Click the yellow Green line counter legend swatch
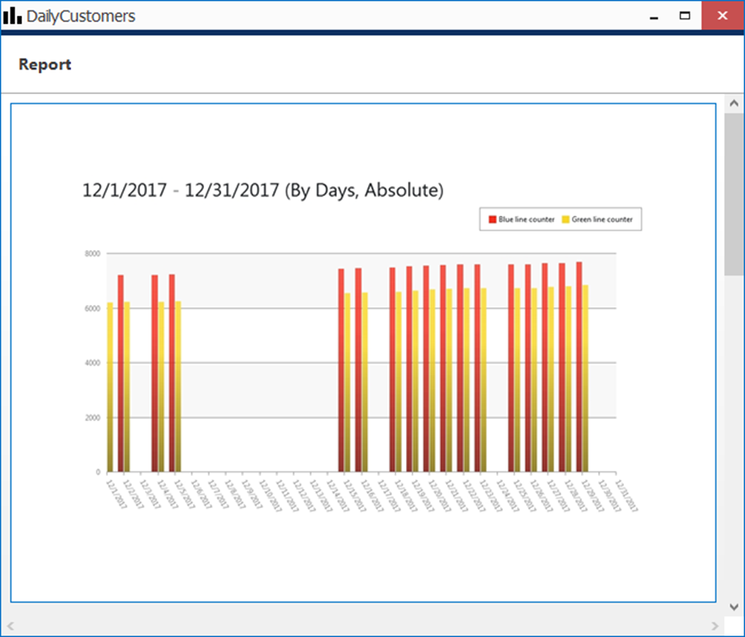Image resolution: width=745 pixels, height=637 pixels. [x=565, y=220]
